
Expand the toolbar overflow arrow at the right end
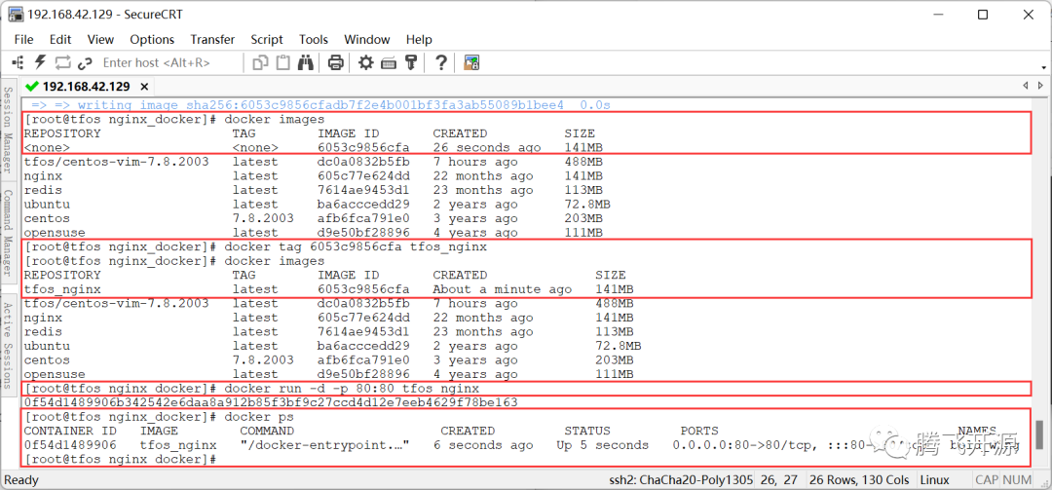click(x=1043, y=67)
